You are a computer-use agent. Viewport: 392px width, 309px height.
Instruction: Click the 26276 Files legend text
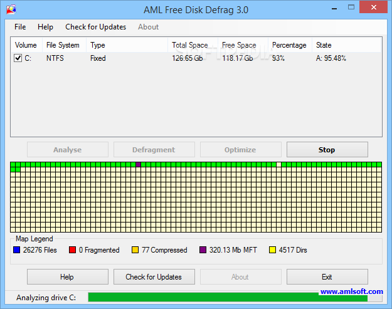click(x=40, y=250)
